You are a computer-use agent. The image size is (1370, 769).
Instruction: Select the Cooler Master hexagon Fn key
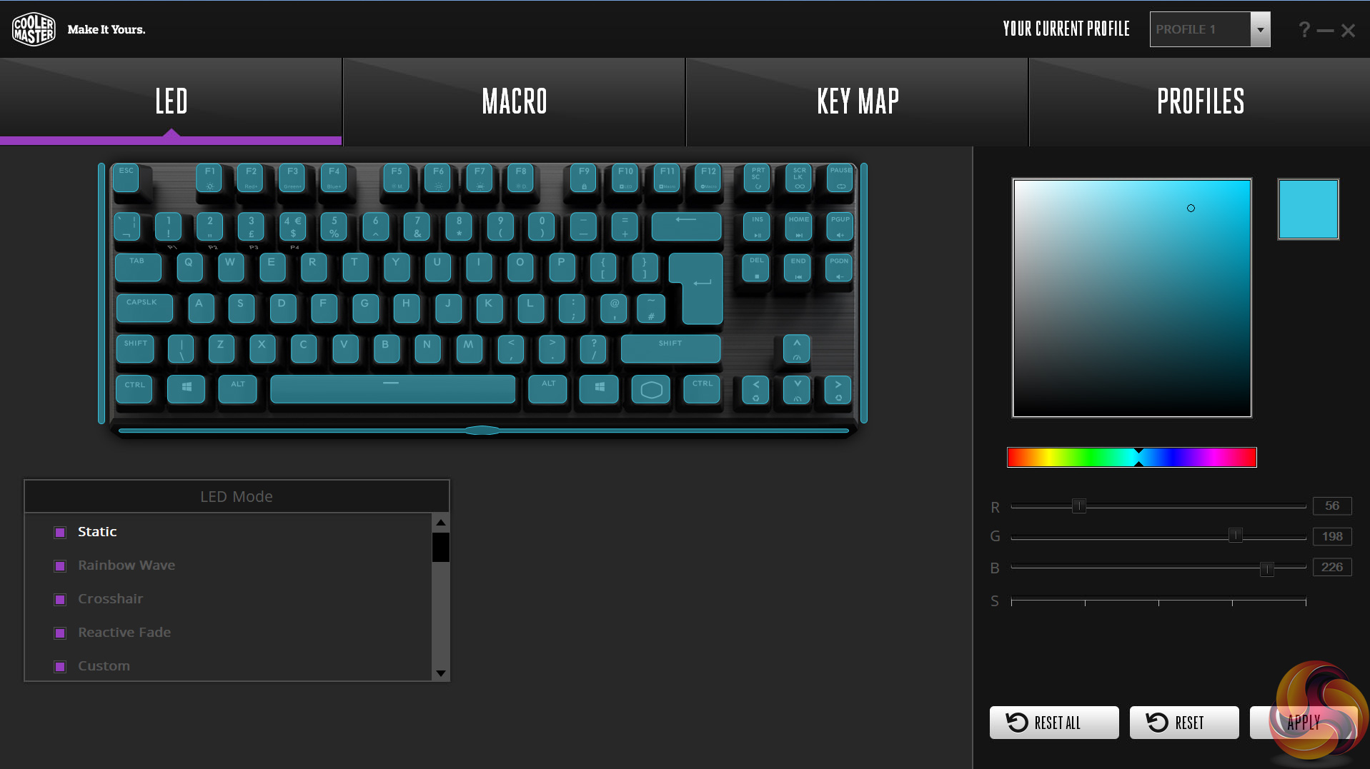[651, 390]
